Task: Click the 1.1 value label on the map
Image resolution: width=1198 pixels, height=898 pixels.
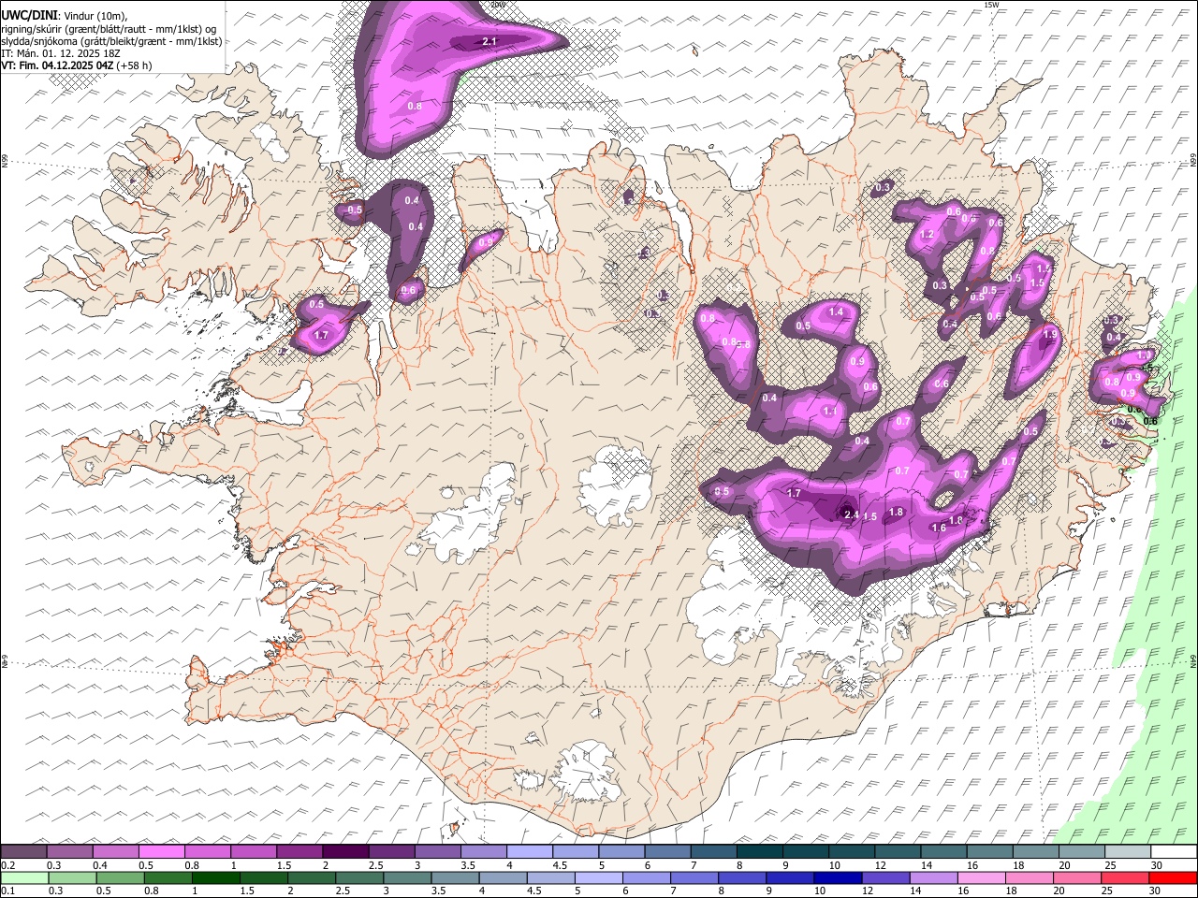Action: tap(829, 412)
